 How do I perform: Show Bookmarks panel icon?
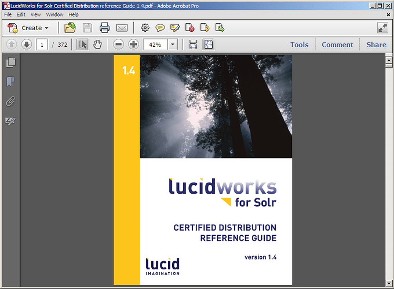10,82
